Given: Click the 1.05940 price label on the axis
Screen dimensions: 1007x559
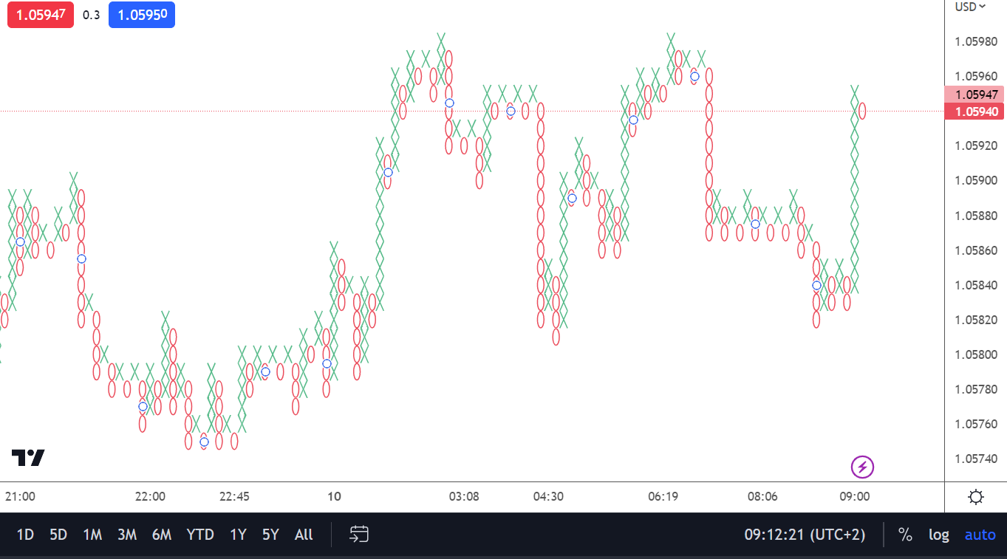Looking at the screenshot, I should 976,112.
